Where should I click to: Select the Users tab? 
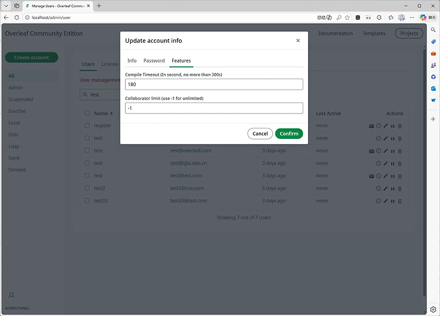tap(88, 64)
